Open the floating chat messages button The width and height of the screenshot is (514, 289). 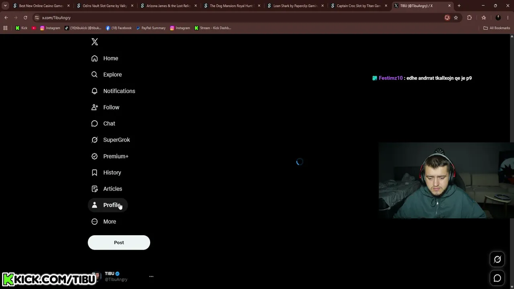pyautogui.click(x=497, y=278)
